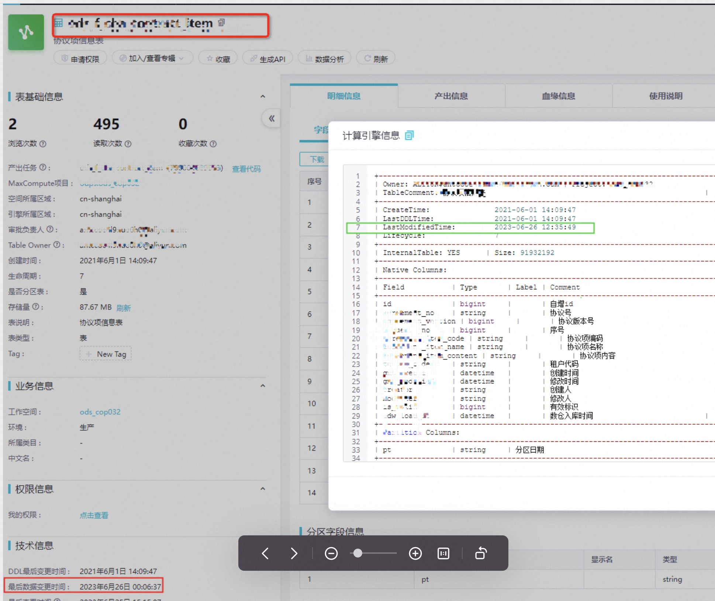
Task: Rotate the image with rotate icon
Action: pyautogui.click(x=481, y=553)
